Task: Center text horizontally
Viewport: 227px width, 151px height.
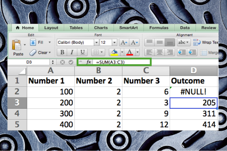Action: click(160, 52)
